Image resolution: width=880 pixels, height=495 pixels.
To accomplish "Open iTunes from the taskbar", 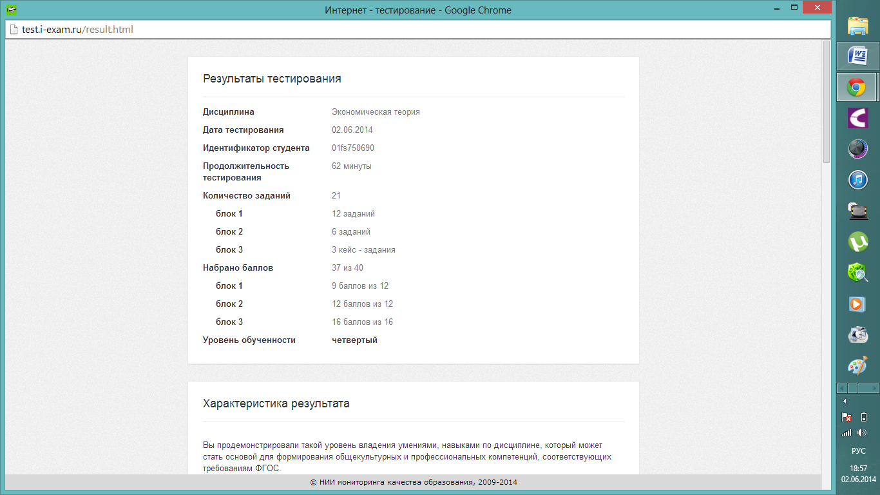I will pyautogui.click(x=857, y=180).
